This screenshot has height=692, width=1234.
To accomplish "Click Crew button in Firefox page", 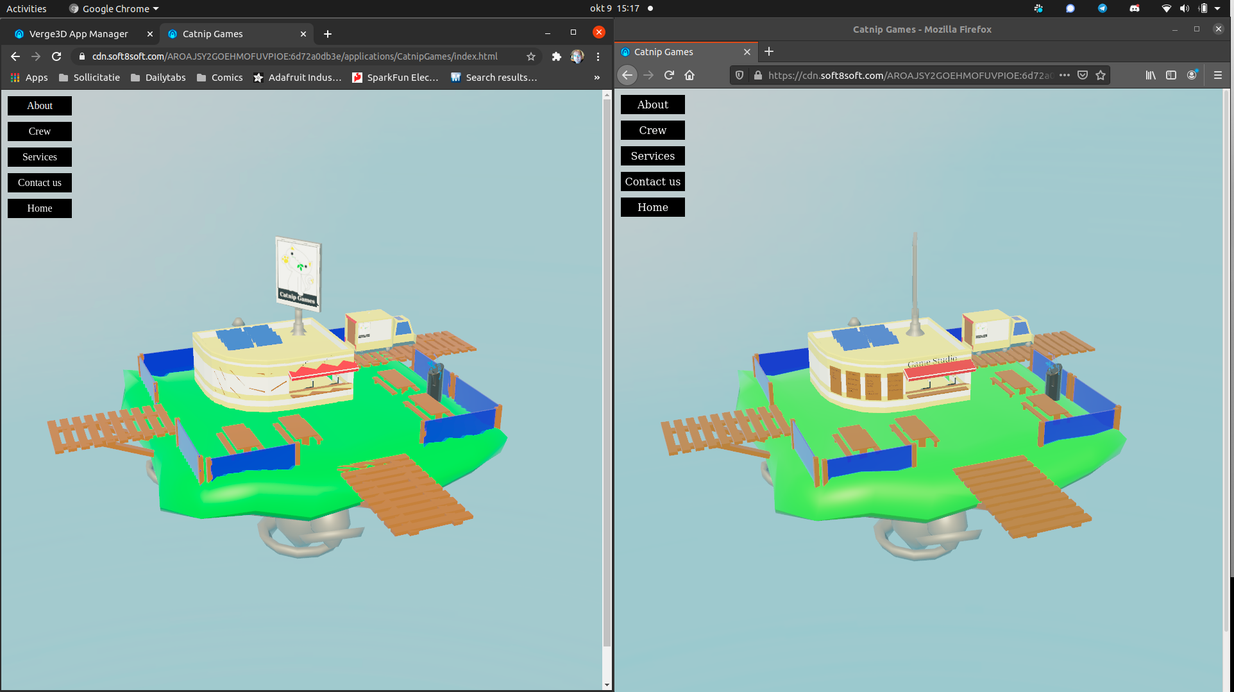I will click(653, 130).
